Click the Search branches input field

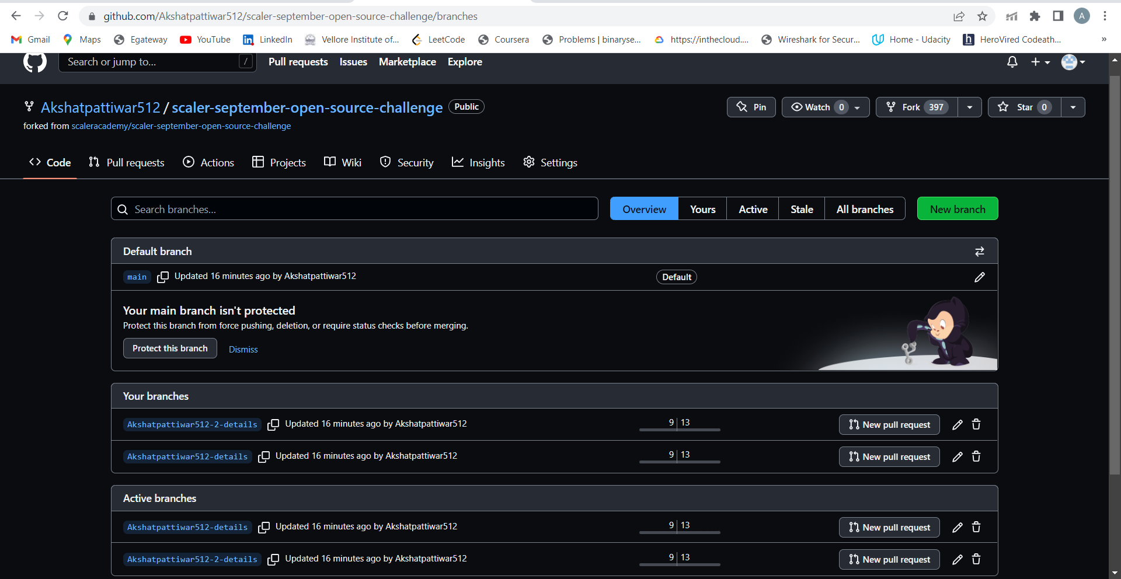tap(354, 208)
